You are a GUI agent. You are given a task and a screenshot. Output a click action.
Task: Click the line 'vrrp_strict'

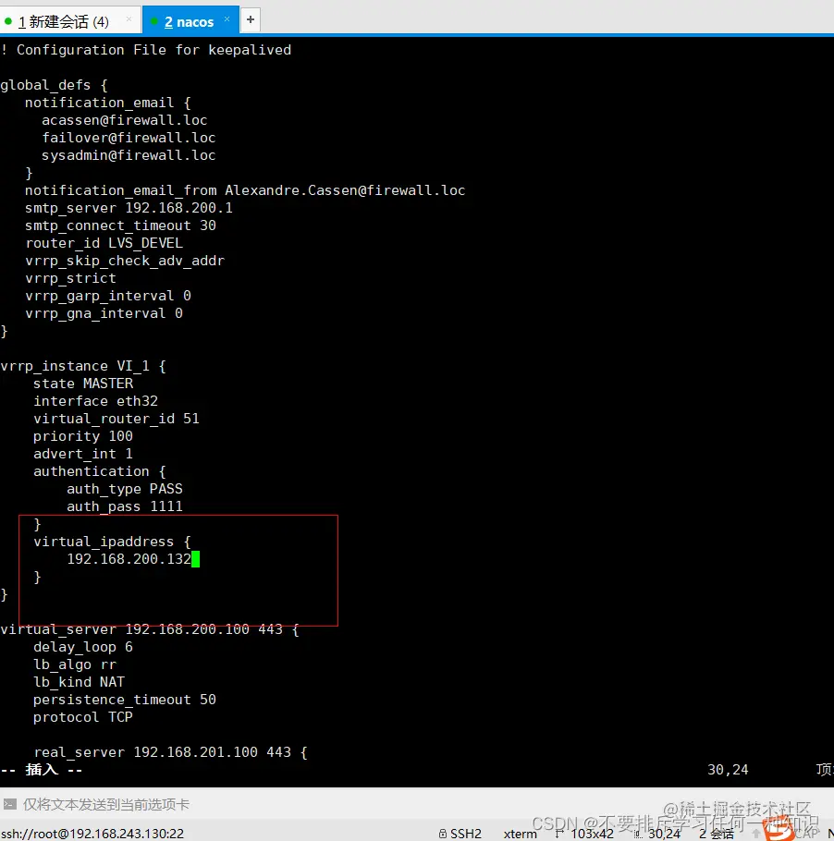tap(71, 278)
